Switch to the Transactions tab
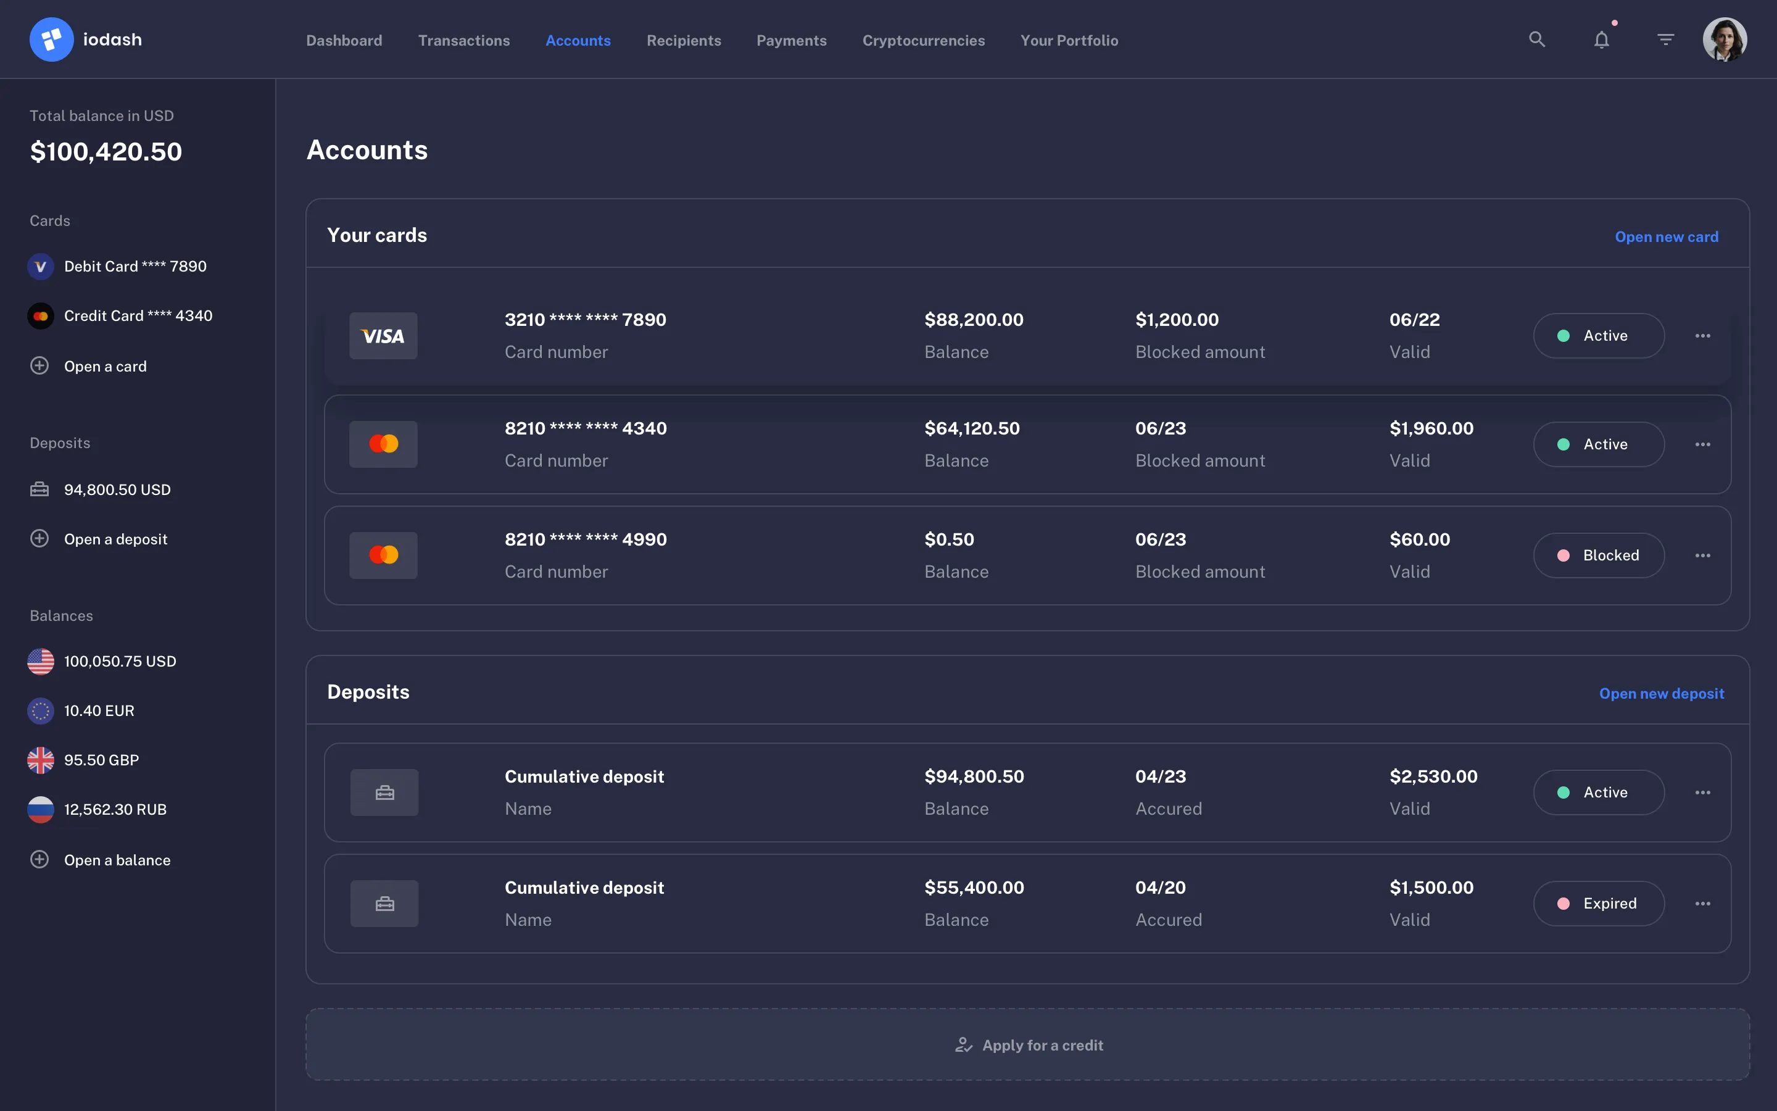Viewport: 1777px width, 1111px height. pos(464,40)
